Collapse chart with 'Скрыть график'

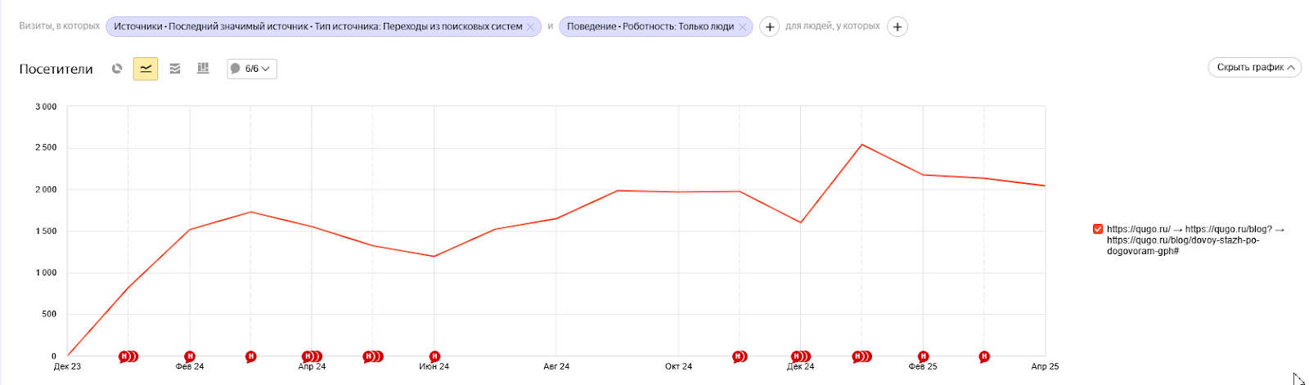[x=1254, y=67]
